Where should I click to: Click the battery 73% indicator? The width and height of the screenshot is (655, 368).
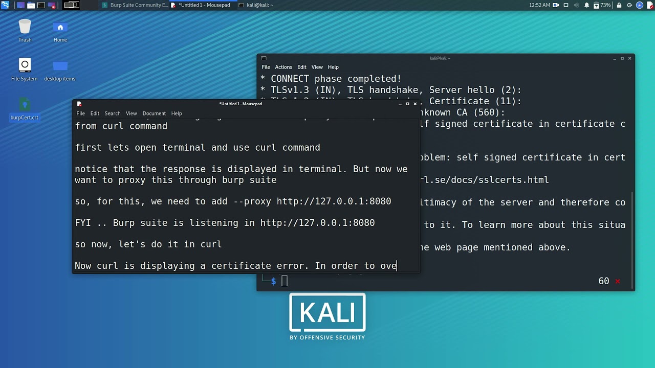pos(602,5)
